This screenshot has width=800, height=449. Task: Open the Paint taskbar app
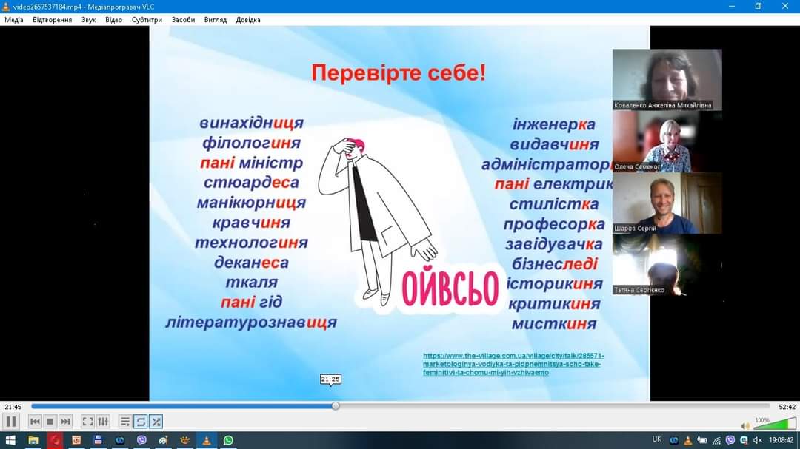coord(163,440)
